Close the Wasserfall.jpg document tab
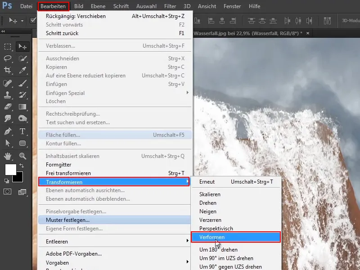The width and height of the screenshot is (360, 270). pyautogui.click(x=308, y=33)
